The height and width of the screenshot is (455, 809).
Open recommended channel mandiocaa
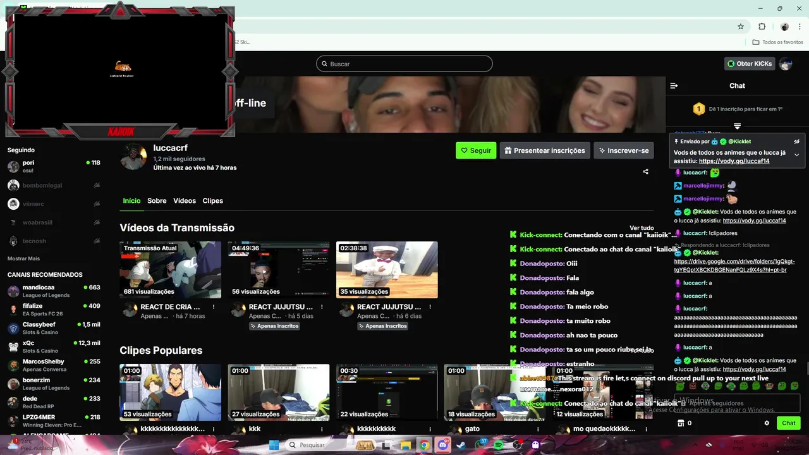click(x=54, y=291)
